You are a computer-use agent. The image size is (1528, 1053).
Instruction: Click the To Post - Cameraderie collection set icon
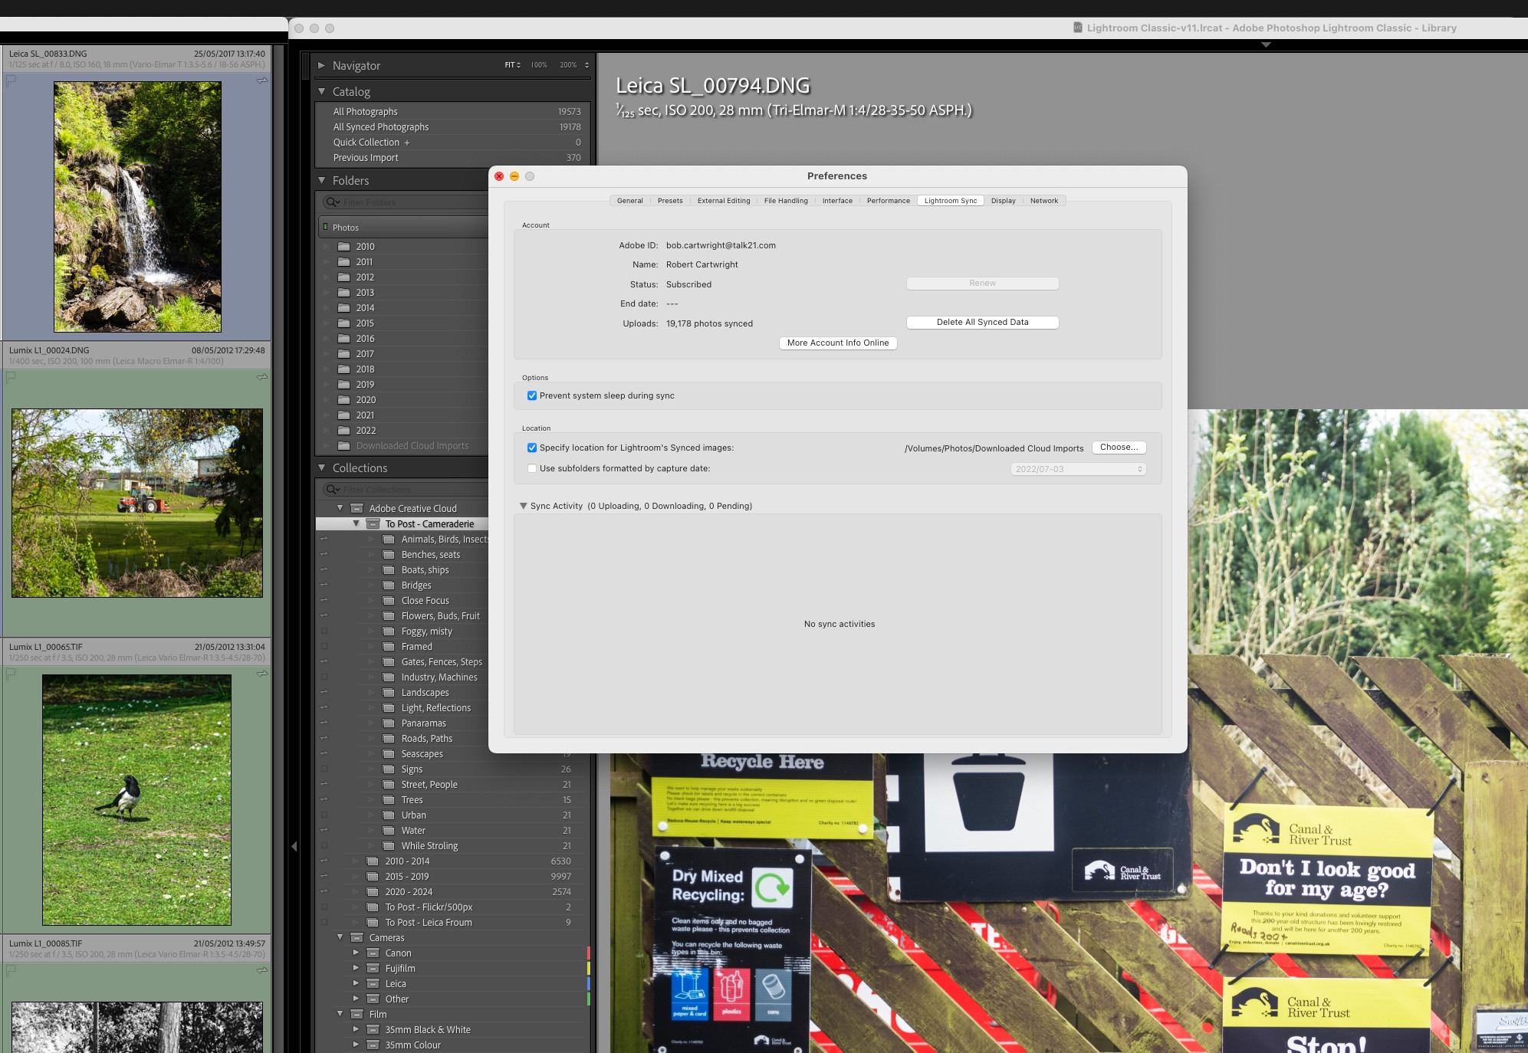[373, 523]
